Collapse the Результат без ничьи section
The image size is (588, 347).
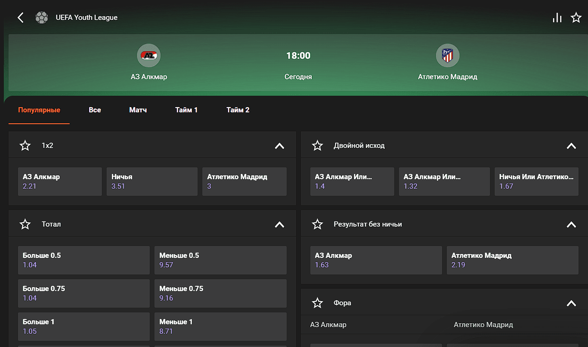tap(571, 225)
